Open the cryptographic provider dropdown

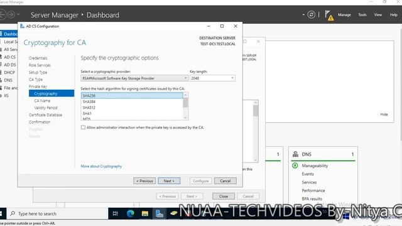134,78
